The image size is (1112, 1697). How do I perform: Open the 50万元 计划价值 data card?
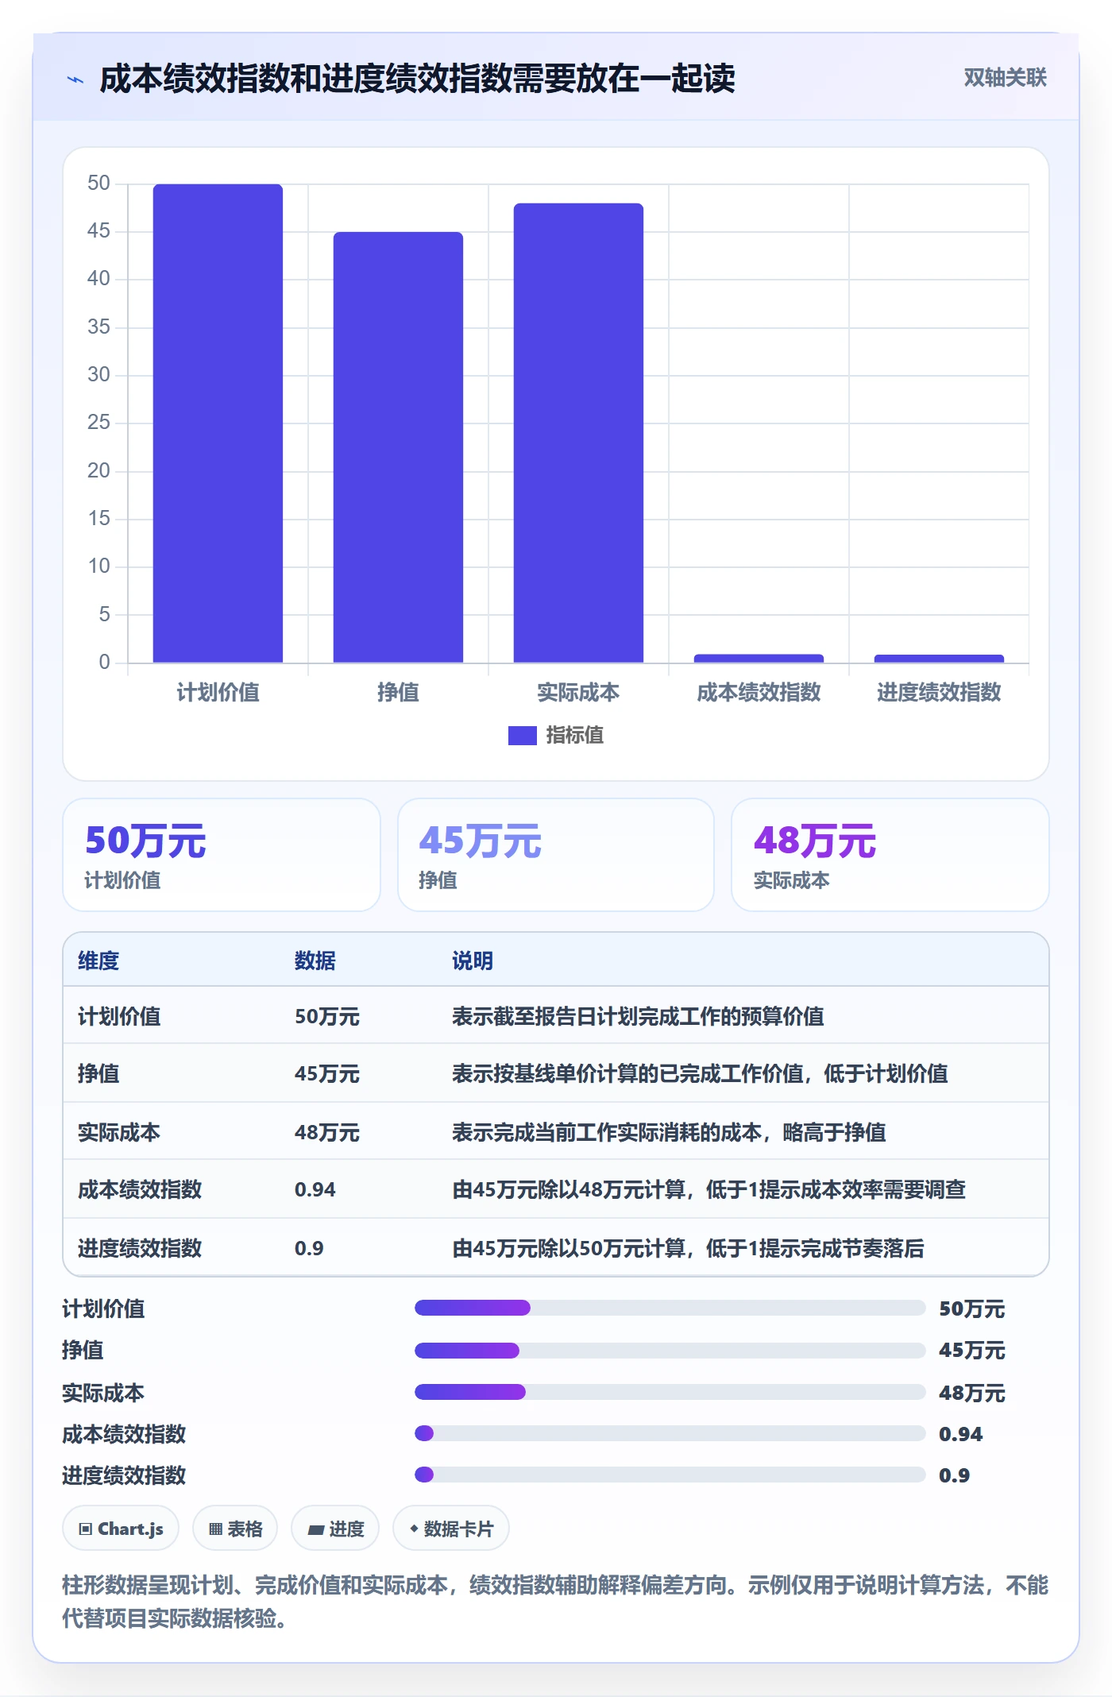pyautogui.click(x=222, y=855)
